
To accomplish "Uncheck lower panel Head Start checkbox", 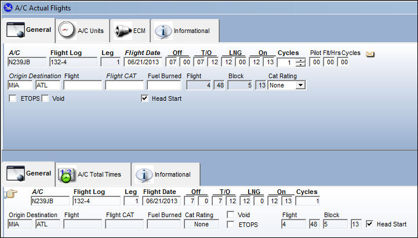I will pyautogui.click(x=369, y=224).
